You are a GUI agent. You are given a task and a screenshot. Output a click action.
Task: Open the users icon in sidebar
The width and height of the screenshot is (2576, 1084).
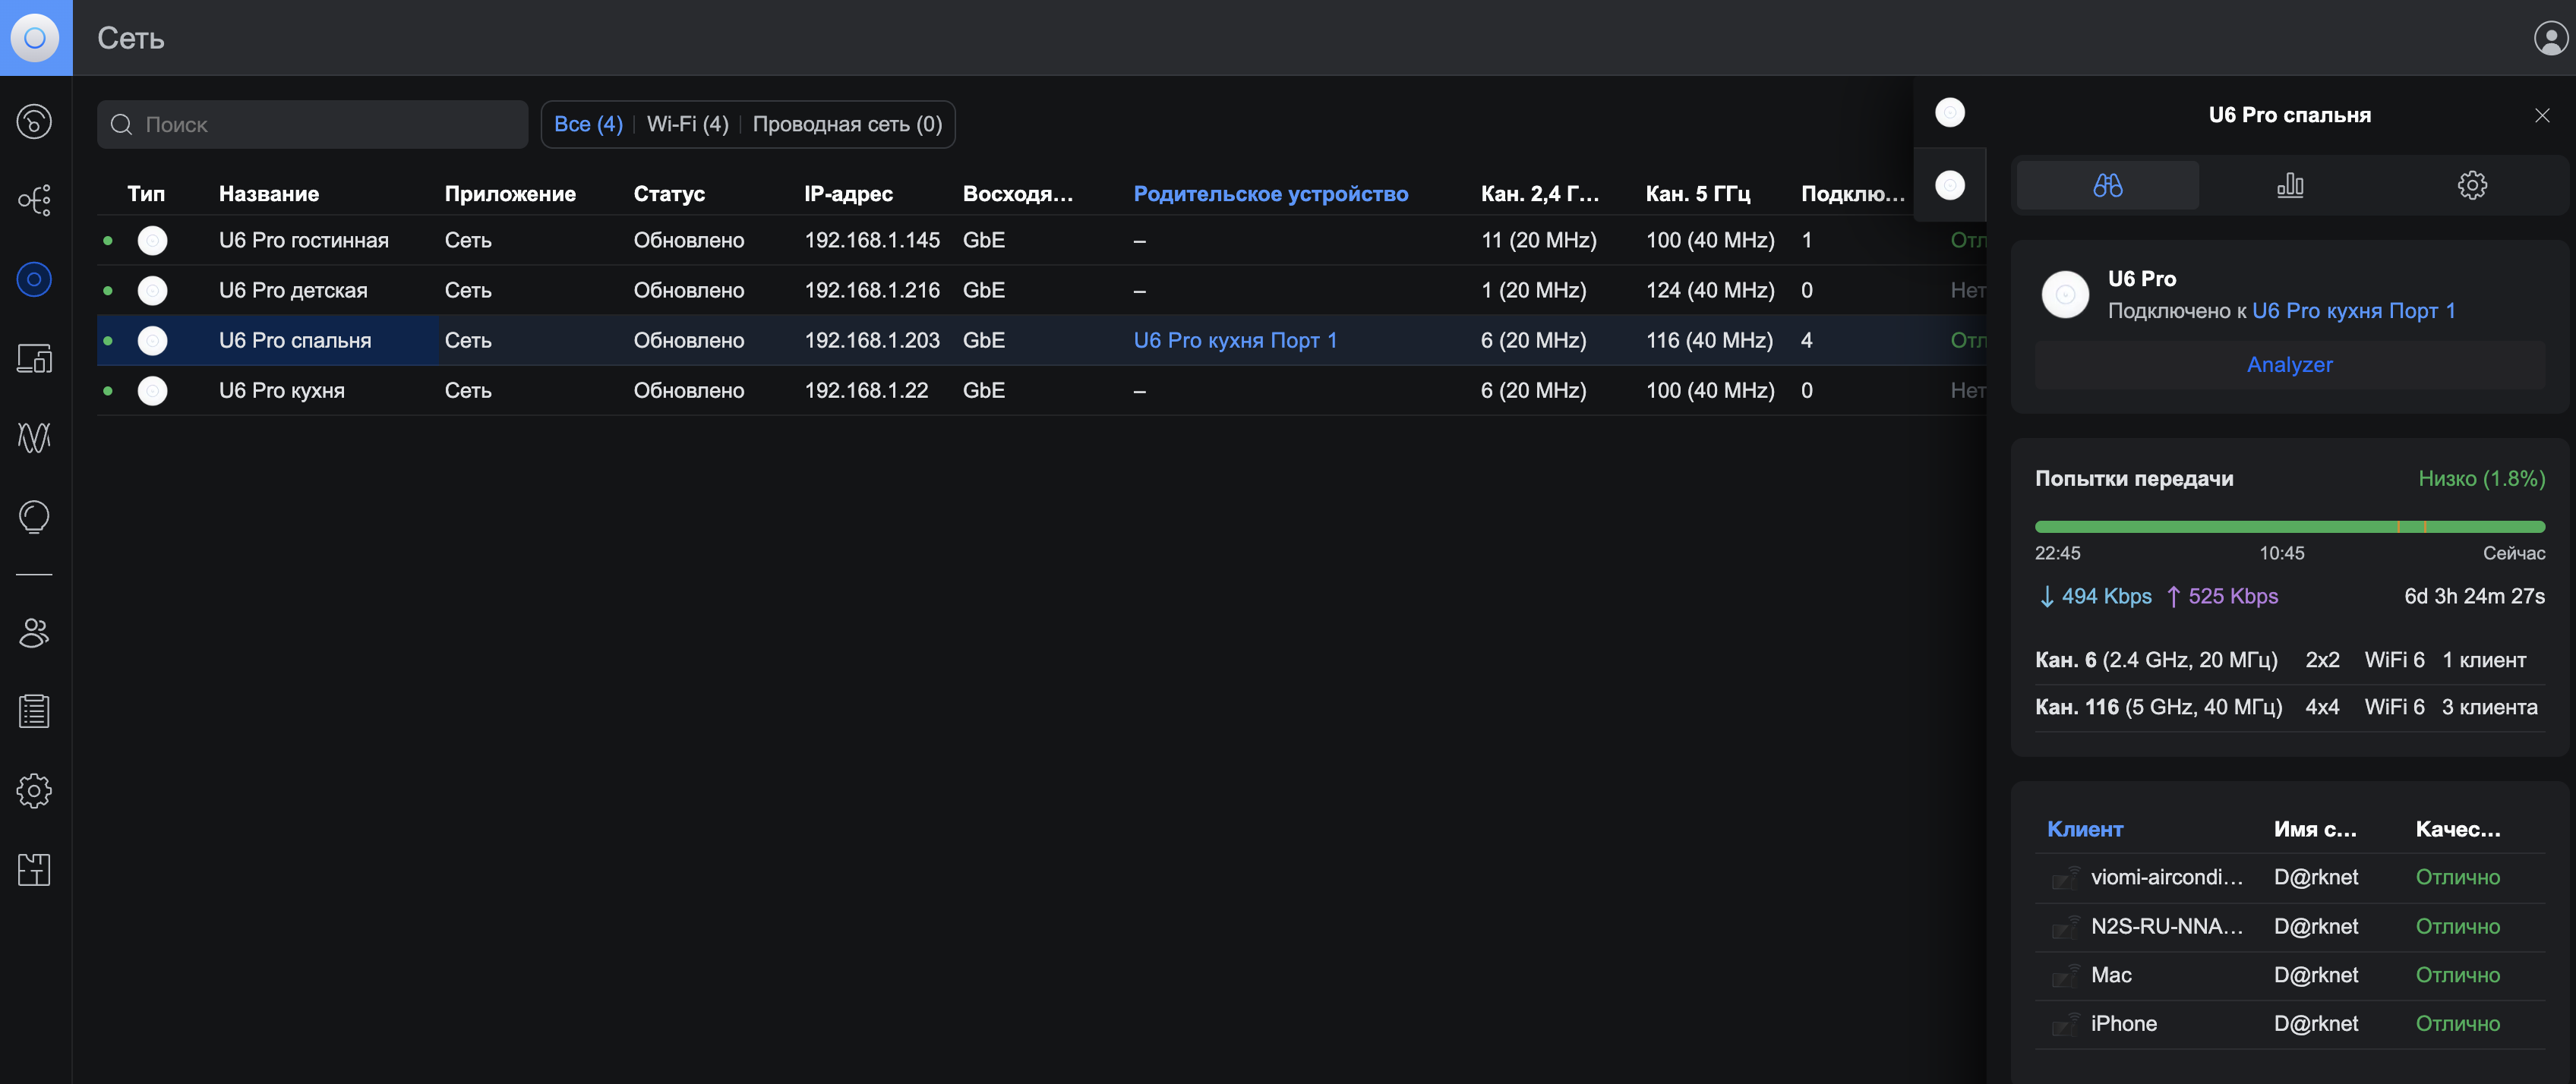tap(34, 633)
